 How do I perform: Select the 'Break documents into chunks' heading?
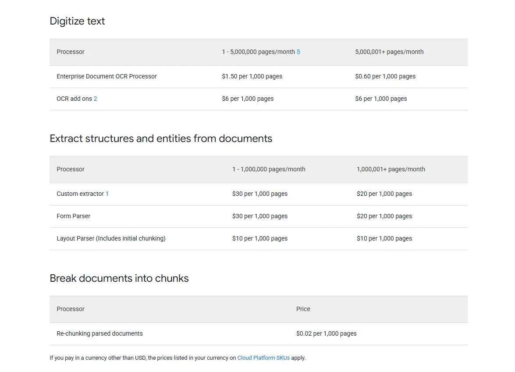(x=119, y=278)
